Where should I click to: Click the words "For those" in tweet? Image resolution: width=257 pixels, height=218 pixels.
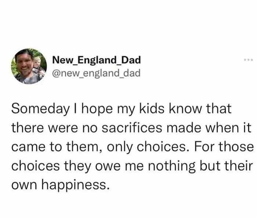pos(224,146)
